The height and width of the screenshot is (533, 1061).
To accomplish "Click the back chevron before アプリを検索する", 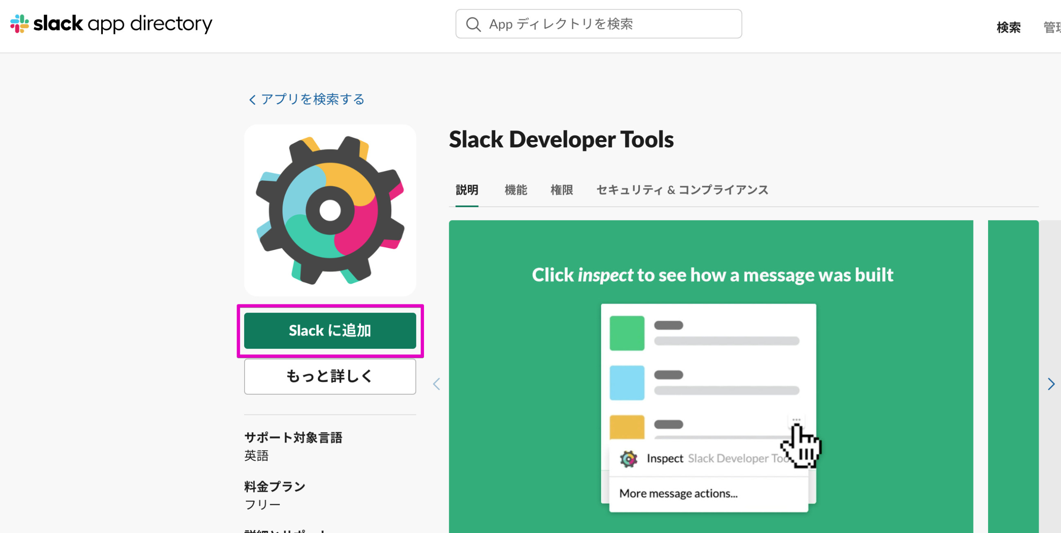I will (x=252, y=100).
